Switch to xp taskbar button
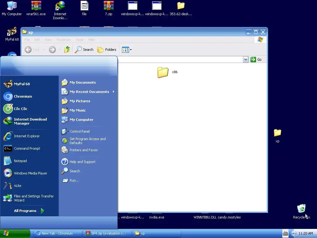Viewport: 317px width, 238px height. [156, 233]
